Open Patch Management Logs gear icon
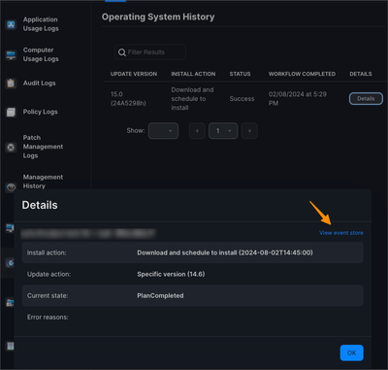The width and height of the screenshot is (388, 370). click(x=11, y=148)
